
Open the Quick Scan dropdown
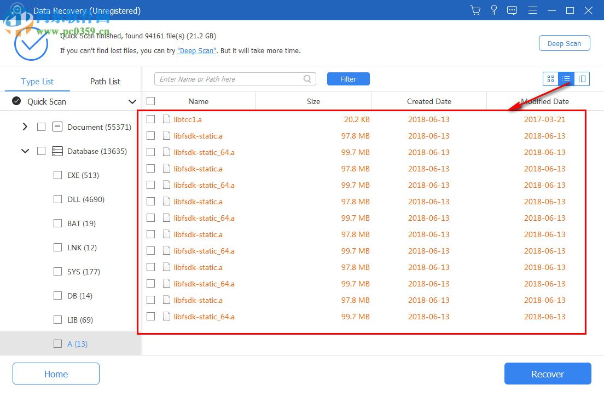click(x=132, y=101)
